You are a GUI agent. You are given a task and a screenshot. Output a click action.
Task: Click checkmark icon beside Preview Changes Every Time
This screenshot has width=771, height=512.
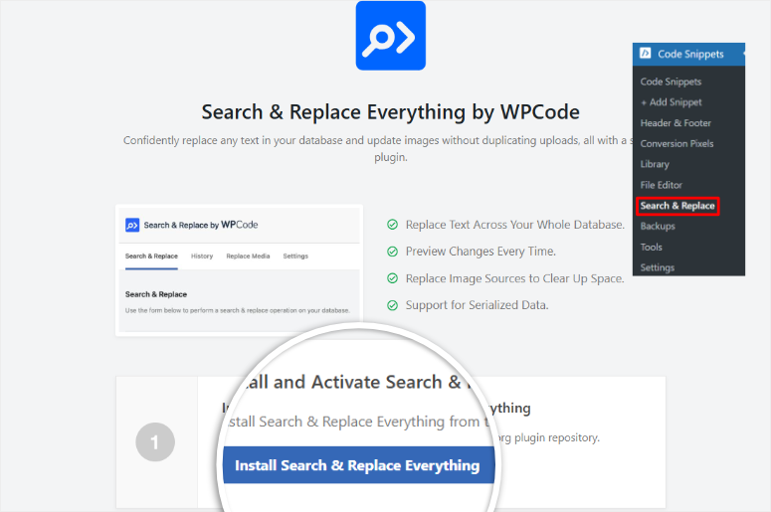click(x=392, y=252)
